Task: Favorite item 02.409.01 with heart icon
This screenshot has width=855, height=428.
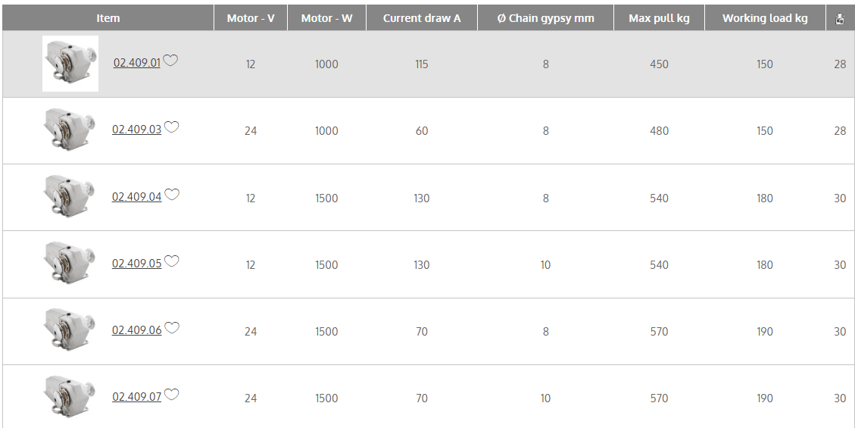Action: tap(170, 61)
